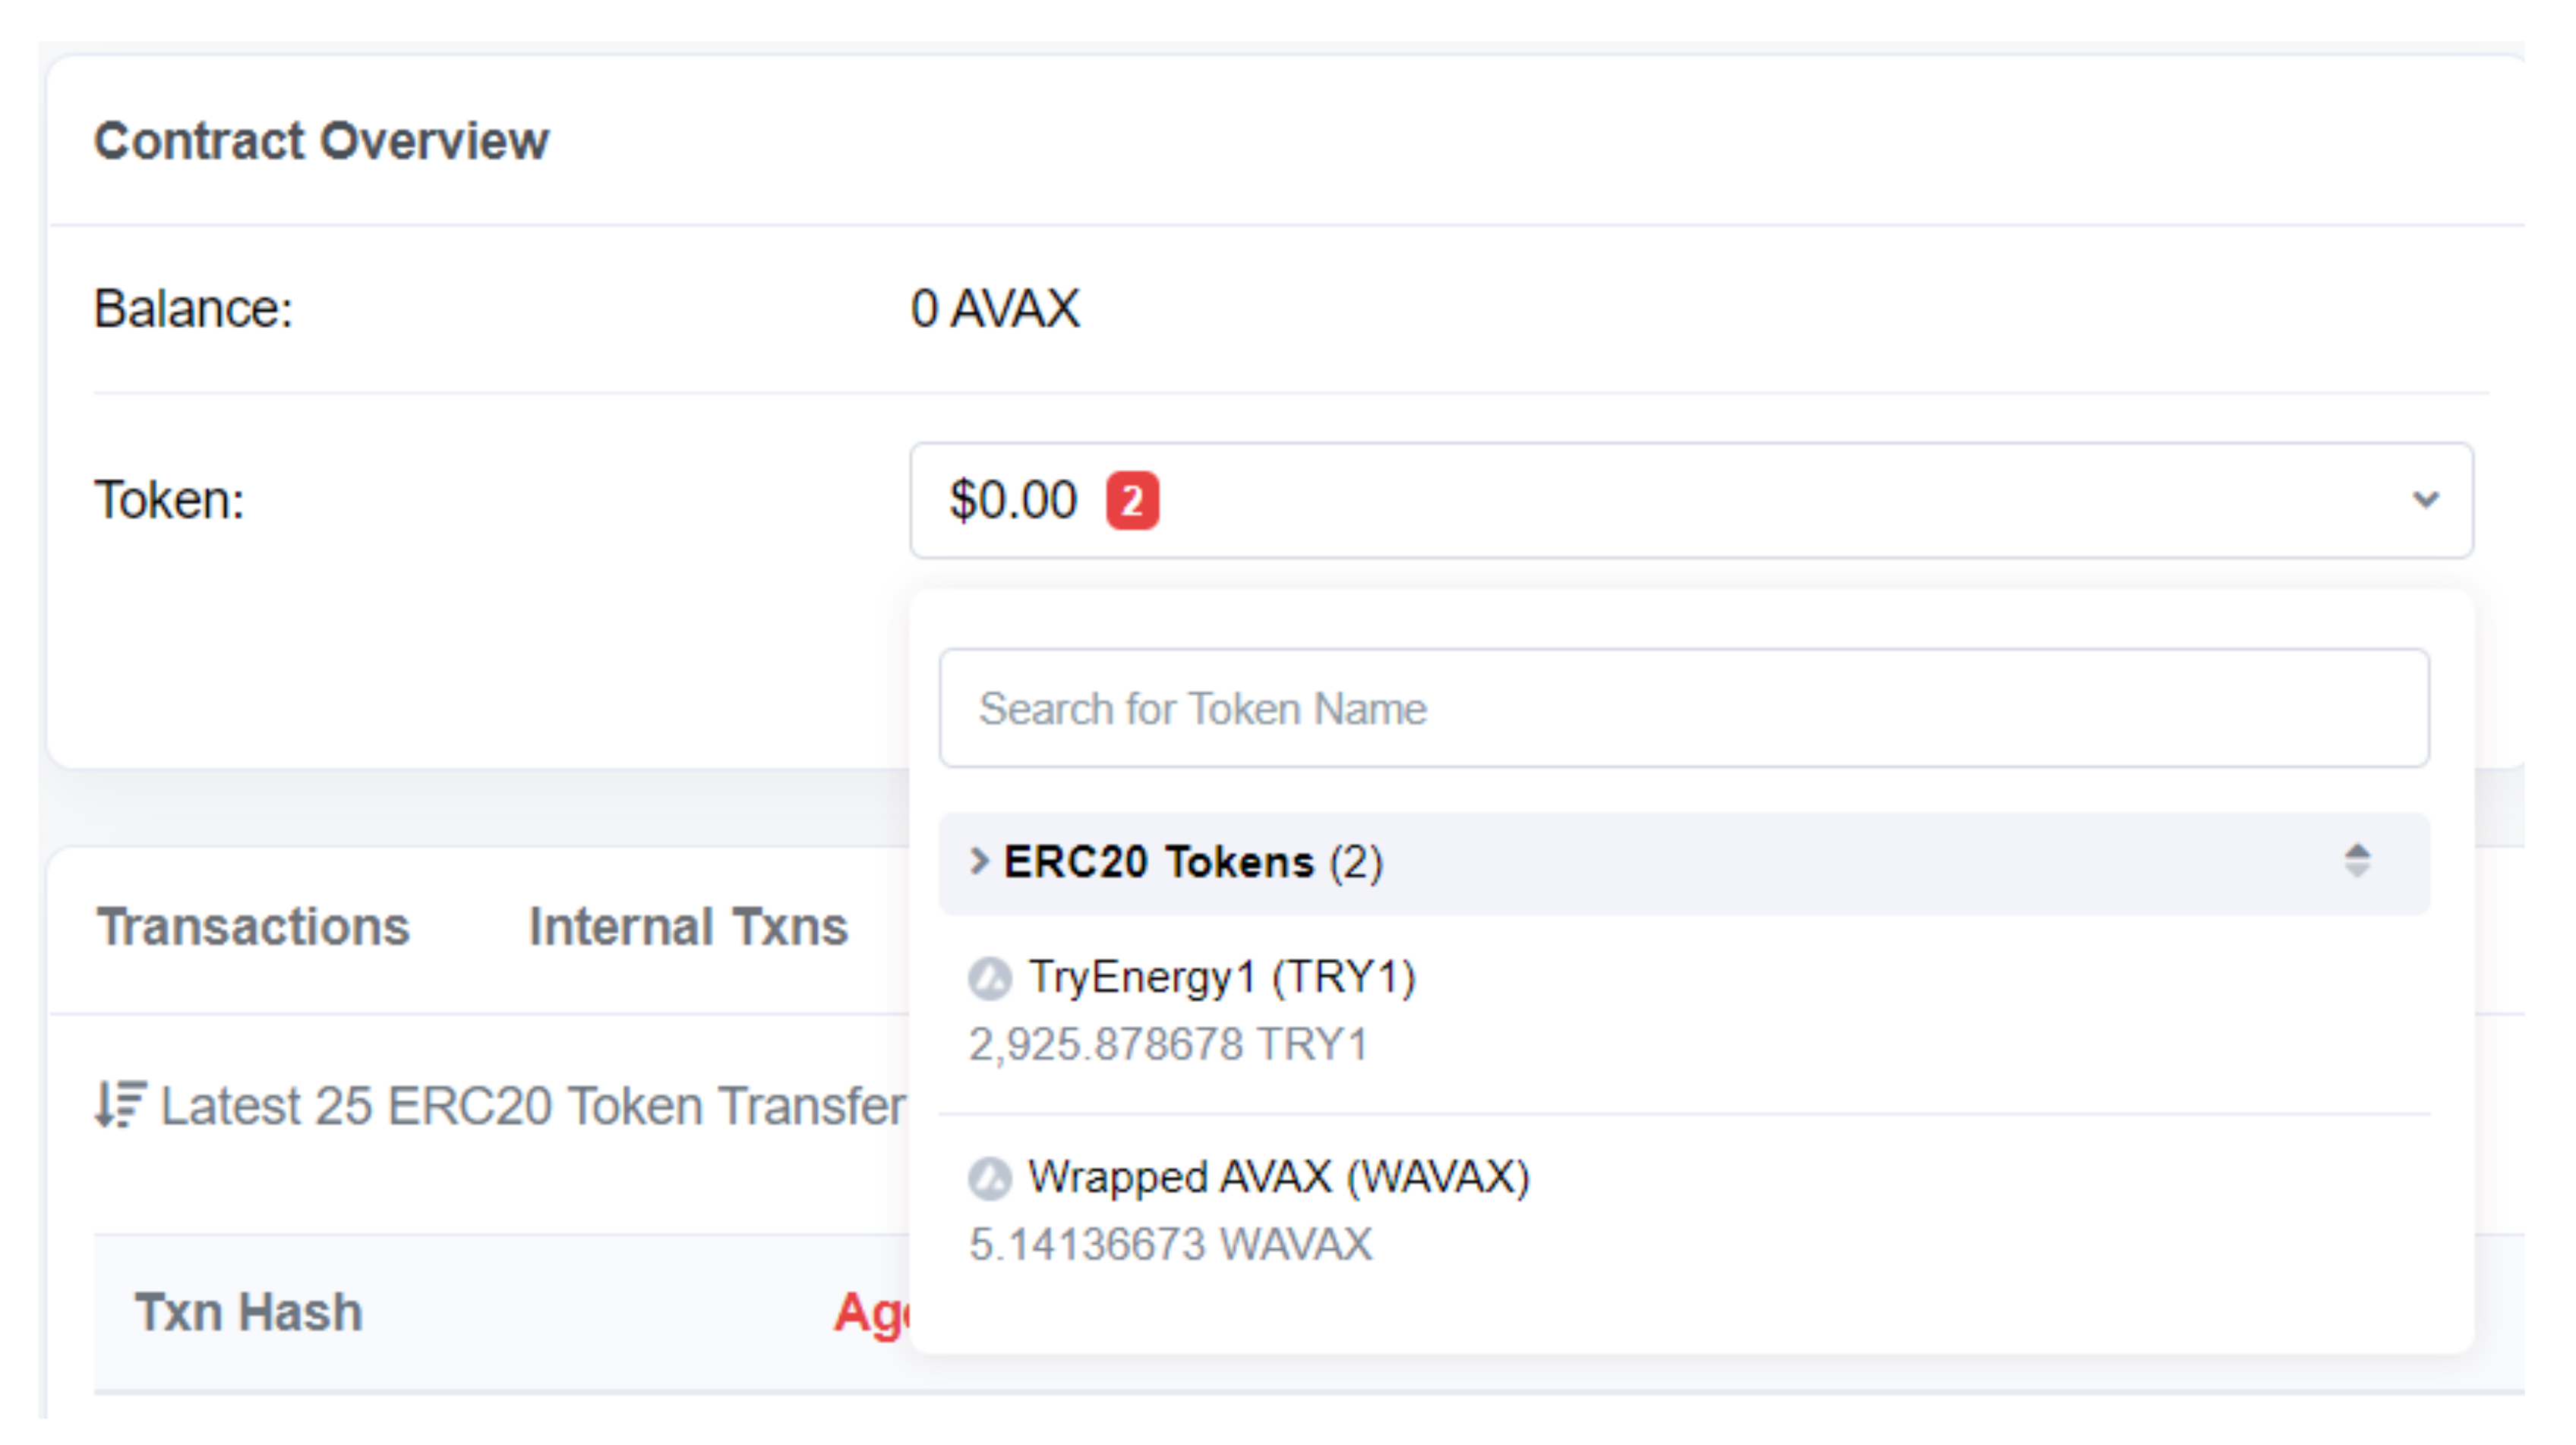Viewport: 2576px width, 1445px height.
Task: Select the 2,925.878678 TRY1 balance text
Action: (1168, 1045)
